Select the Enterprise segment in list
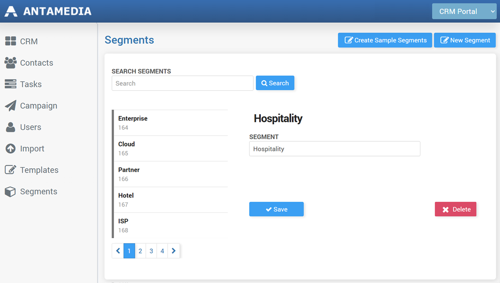 click(170, 123)
